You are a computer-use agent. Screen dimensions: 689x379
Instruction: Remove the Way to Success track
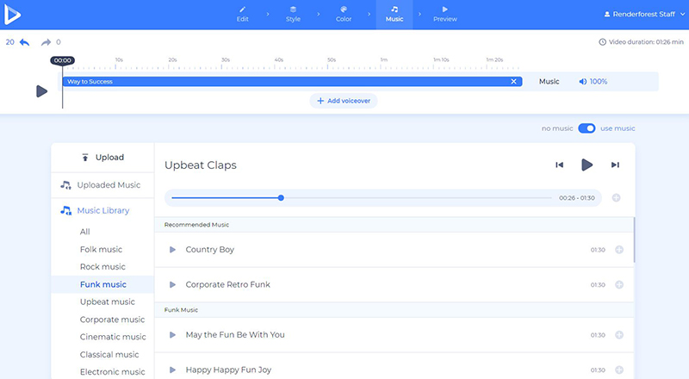click(514, 82)
